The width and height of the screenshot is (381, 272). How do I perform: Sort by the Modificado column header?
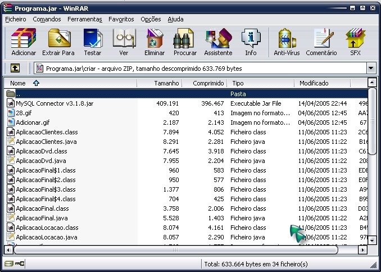[323, 83]
